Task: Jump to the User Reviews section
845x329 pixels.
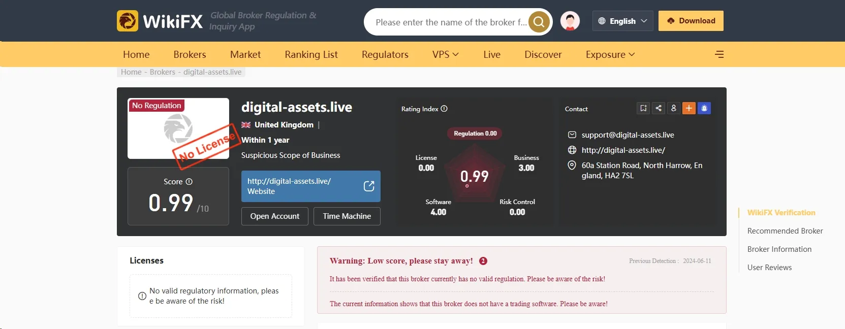Action: pyautogui.click(x=770, y=268)
